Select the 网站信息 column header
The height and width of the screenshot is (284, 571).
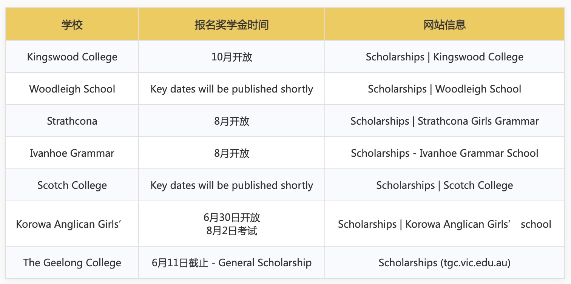444,25
